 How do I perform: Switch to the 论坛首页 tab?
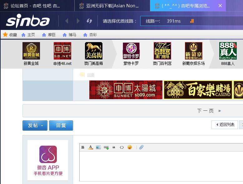point(37,6)
